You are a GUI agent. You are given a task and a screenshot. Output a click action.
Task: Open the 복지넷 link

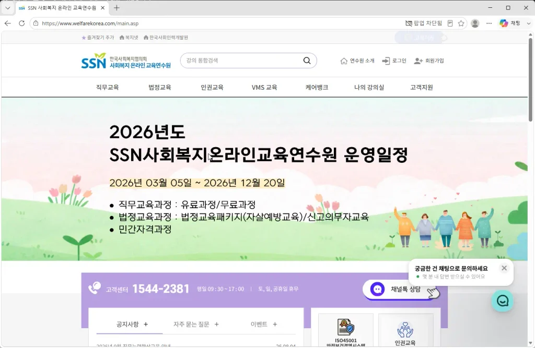pyautogui.click(x=129, y=38)
